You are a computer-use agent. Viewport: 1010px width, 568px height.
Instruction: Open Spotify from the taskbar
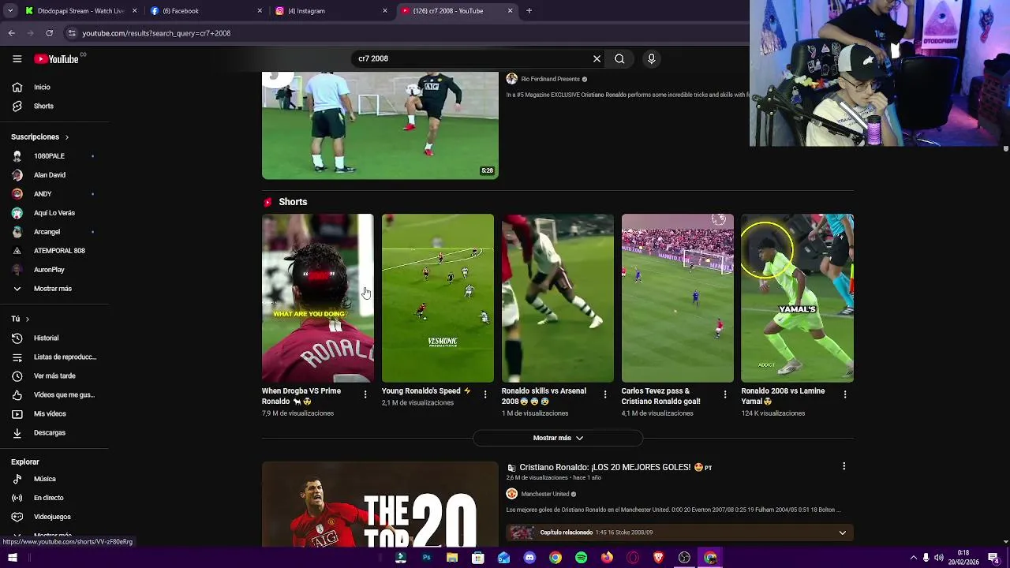tap(582, 558)
